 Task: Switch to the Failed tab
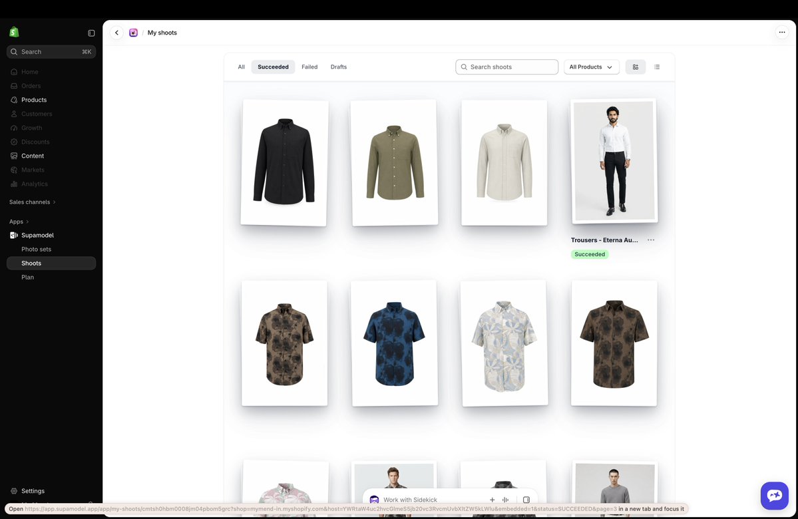(x=309, y=67)
